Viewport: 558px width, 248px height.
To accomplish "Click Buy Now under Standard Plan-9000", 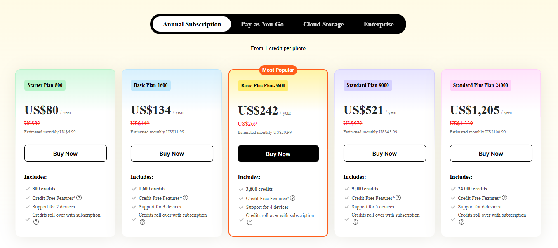I will (x=385, y=154).
